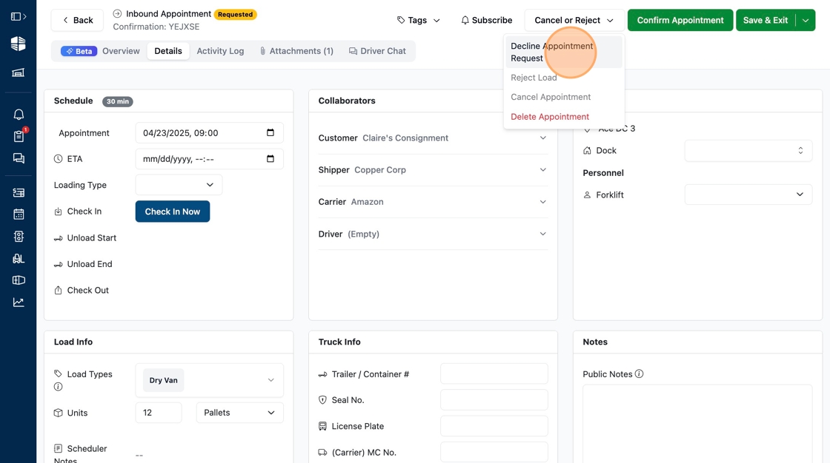Screen dimensions: 830x463
Task: Click the Check Out icon
Action: 59,290
